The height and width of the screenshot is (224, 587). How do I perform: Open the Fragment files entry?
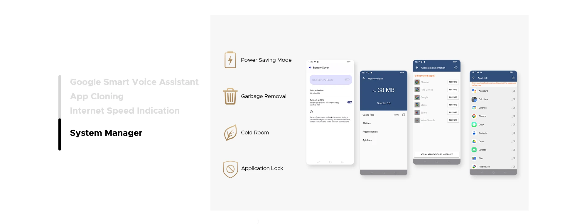(370, 132)
